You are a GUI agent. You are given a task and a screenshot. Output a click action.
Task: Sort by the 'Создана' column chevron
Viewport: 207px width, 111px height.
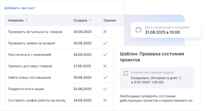[90, 20]
